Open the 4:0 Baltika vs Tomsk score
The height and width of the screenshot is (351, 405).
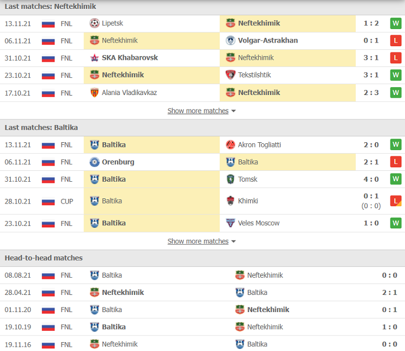[371, 179]
